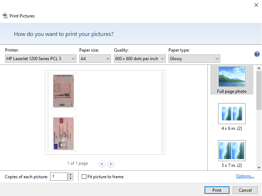Expand the Paper type Glossy dropdown
Viewport: 262px width, 196px height.
[x=194, y=59]
